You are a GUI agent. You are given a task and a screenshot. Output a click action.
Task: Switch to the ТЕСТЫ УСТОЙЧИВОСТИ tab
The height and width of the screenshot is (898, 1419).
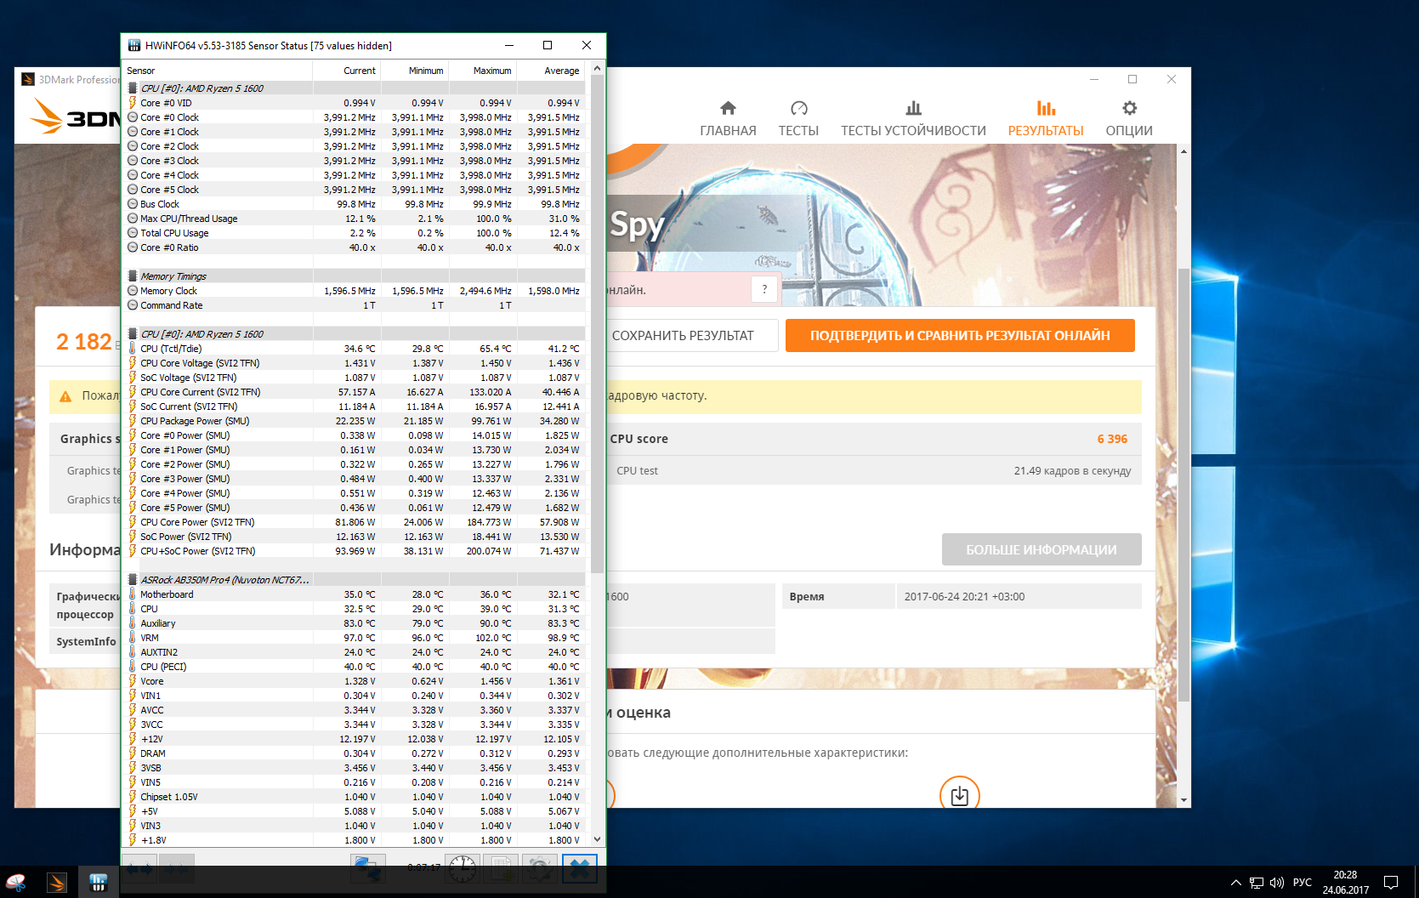(913, 119)
